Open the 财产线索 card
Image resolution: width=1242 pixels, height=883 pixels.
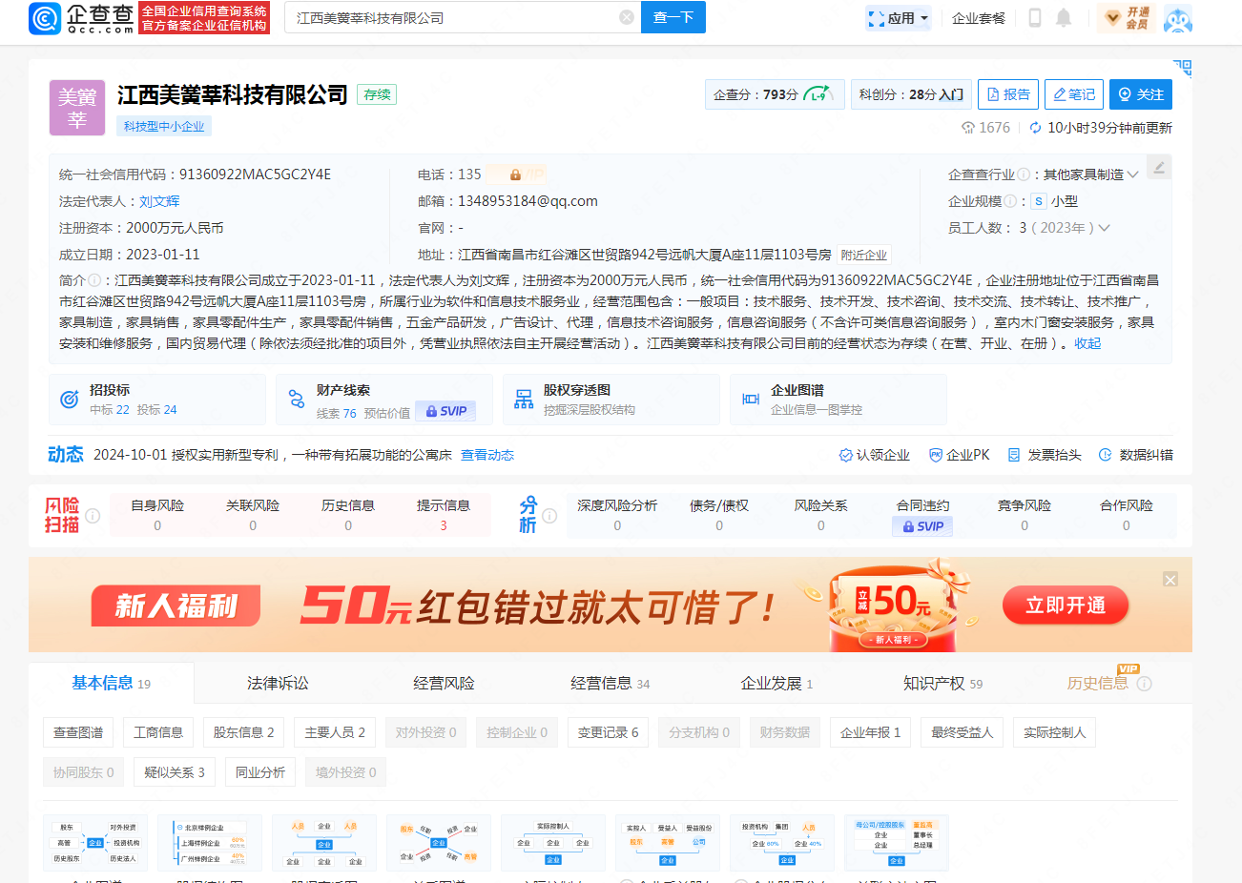384,400
